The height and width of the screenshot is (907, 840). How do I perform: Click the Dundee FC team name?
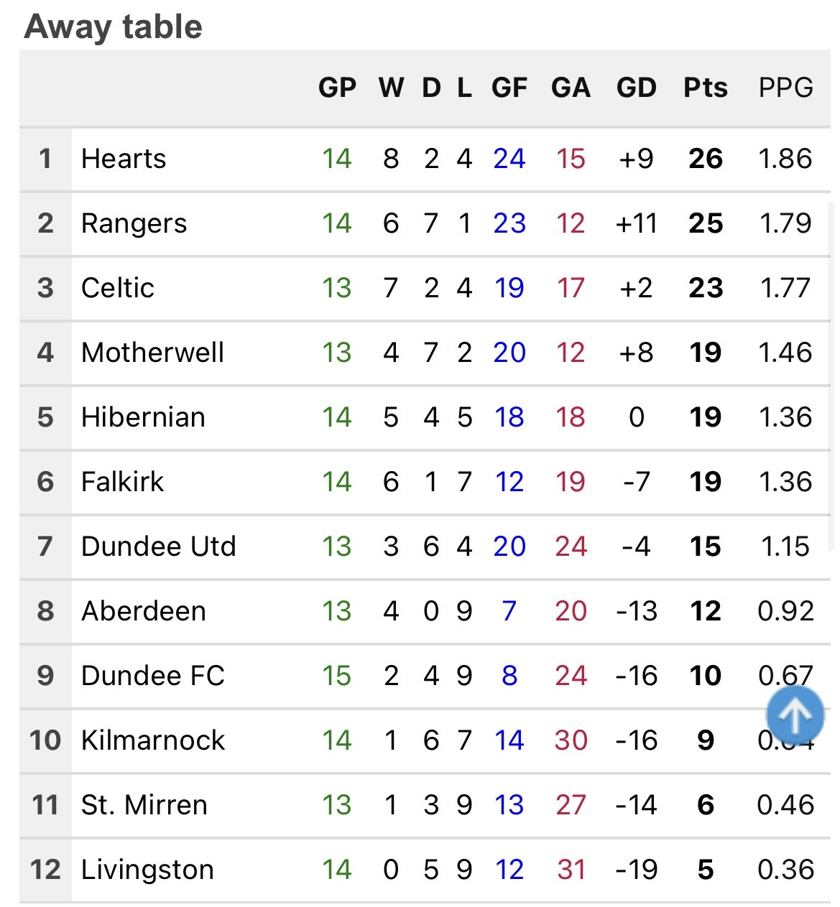[152, 676]
